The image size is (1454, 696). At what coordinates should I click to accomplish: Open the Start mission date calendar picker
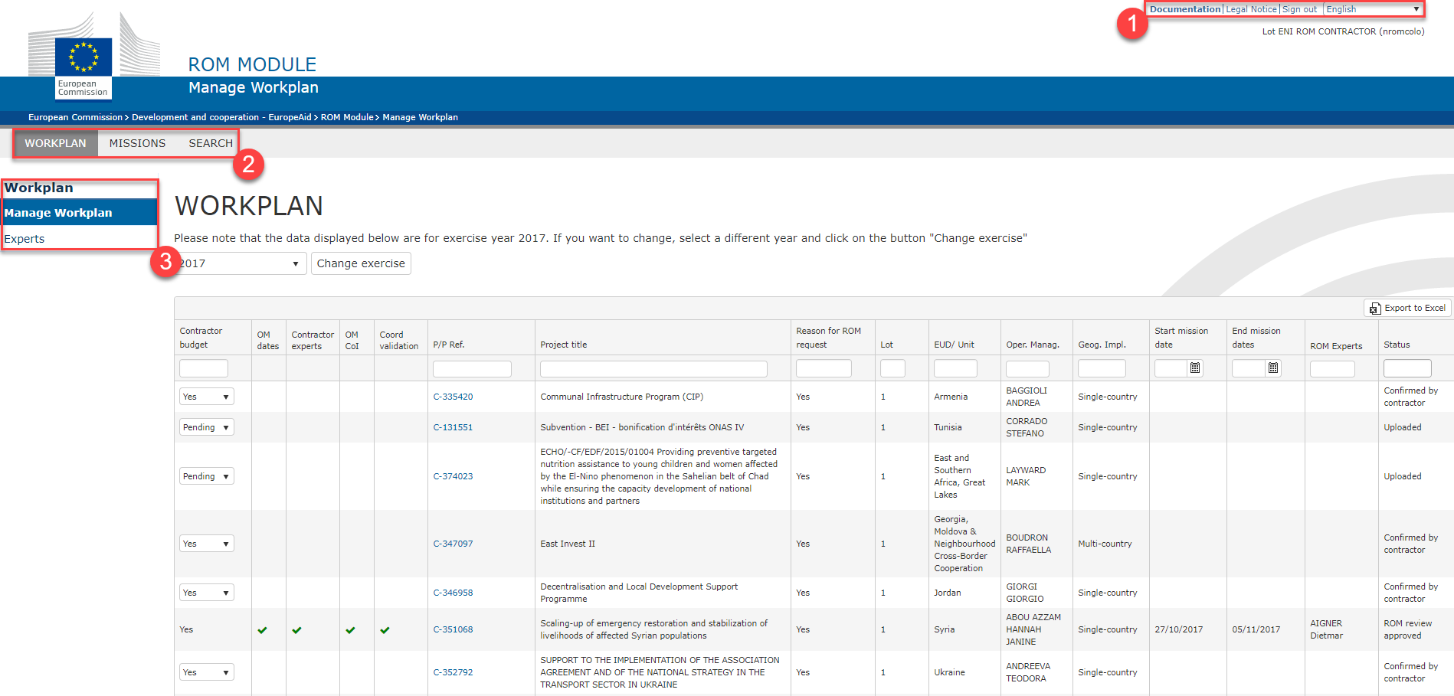(x=1195, y=368)
